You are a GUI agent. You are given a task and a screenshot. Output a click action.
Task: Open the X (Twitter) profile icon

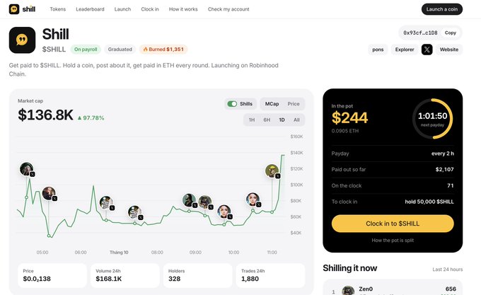427,50
